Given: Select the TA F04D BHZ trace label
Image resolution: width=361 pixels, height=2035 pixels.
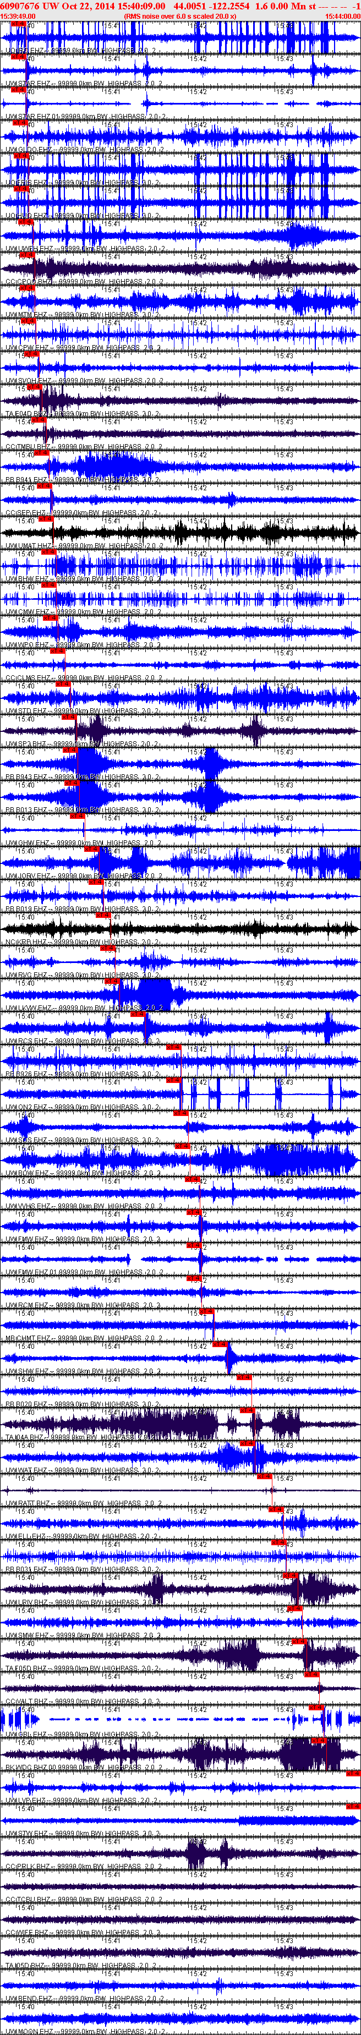Looking at the screenshot, I should coord(82,413).
